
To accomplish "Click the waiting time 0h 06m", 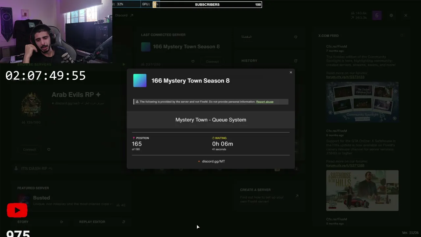I will (223, 144).
